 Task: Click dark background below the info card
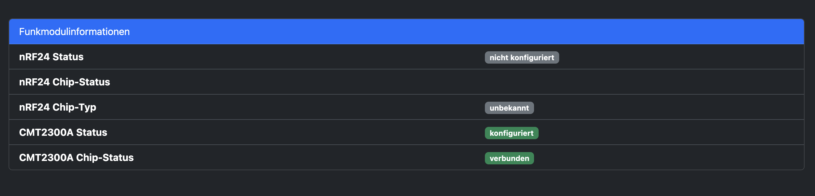coord(407,184)
